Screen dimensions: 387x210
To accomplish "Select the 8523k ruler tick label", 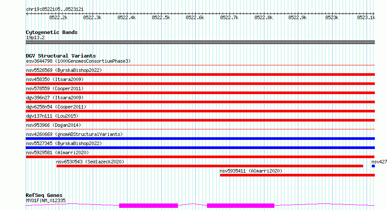I will pyautogui.click(x=332, y=17).
